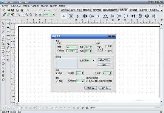
Task: Click the 宽度 295 width field
Action: pos(87,47)
